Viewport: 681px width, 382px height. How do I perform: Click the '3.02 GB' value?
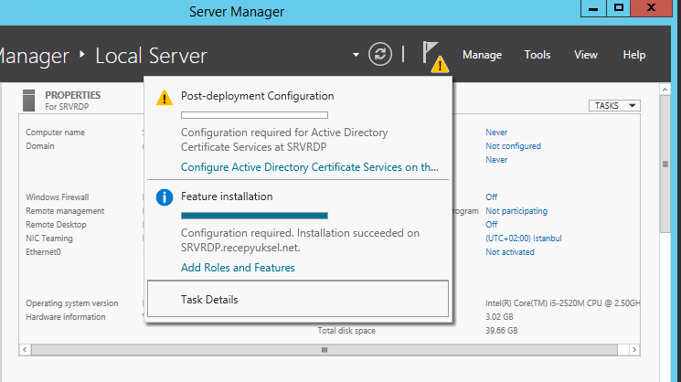(499, 317)
